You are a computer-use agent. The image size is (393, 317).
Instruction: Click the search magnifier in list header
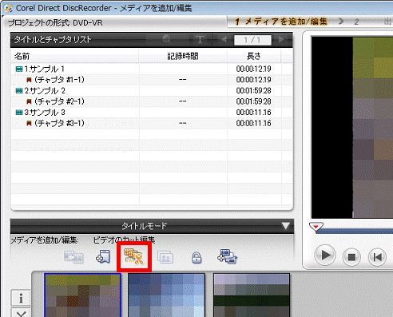(167, 40)
